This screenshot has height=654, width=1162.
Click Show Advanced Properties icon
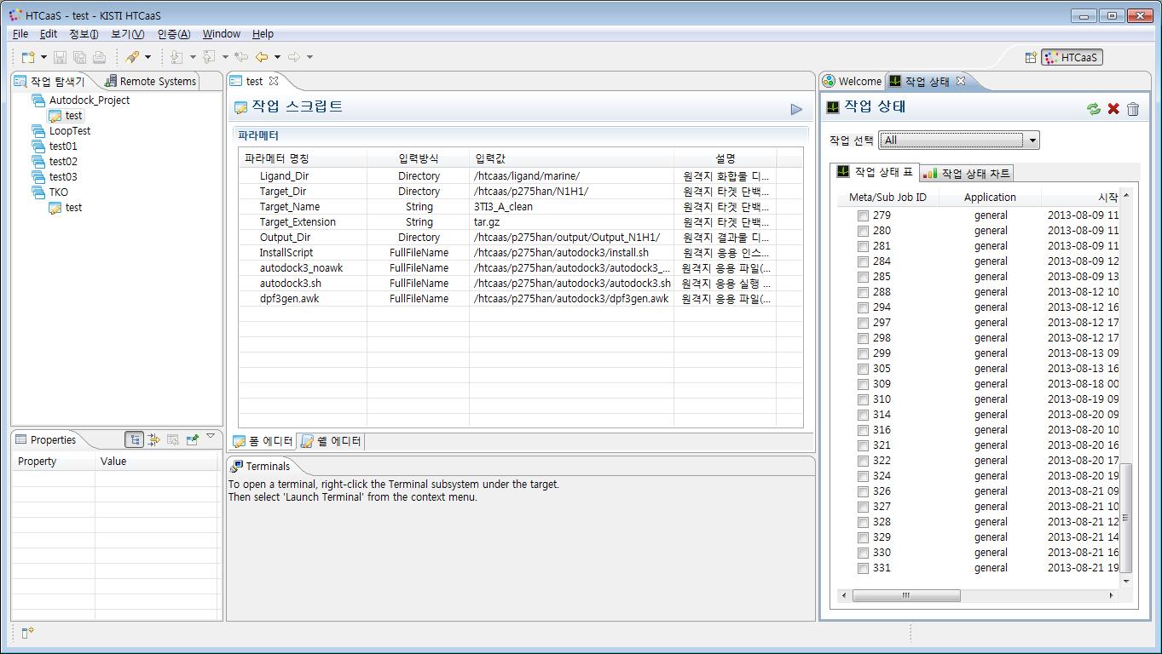[153, 439]
